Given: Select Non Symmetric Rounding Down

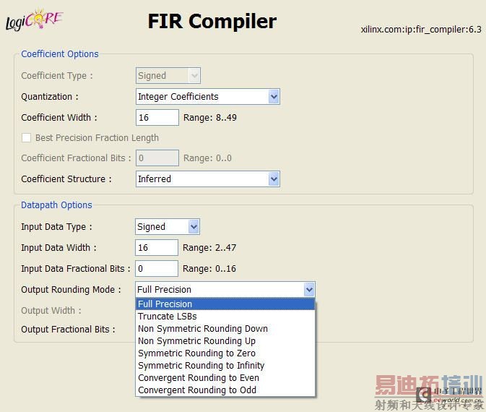Looking at the screenshot, I should point(225,329).
